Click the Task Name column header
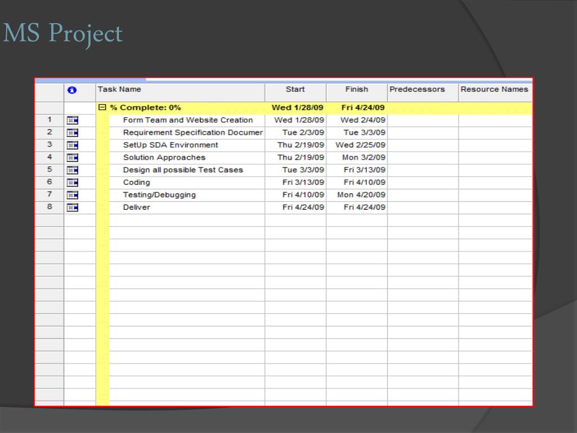This screenshot has width=577, height=433. (x=180, y=92)
